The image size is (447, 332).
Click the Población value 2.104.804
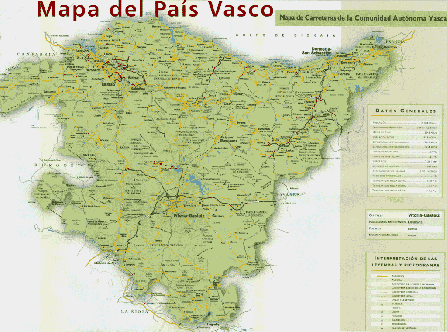click(x=429, y=123)
